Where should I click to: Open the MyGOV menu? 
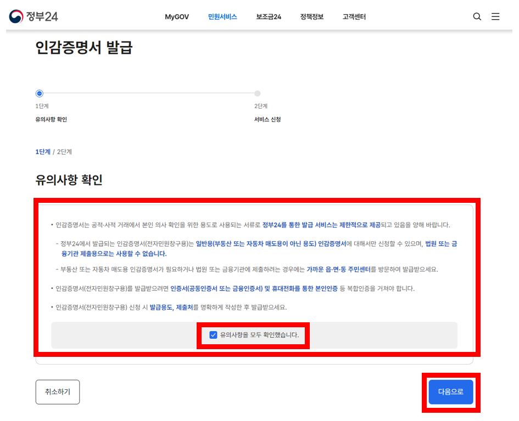tap(177, 17)
